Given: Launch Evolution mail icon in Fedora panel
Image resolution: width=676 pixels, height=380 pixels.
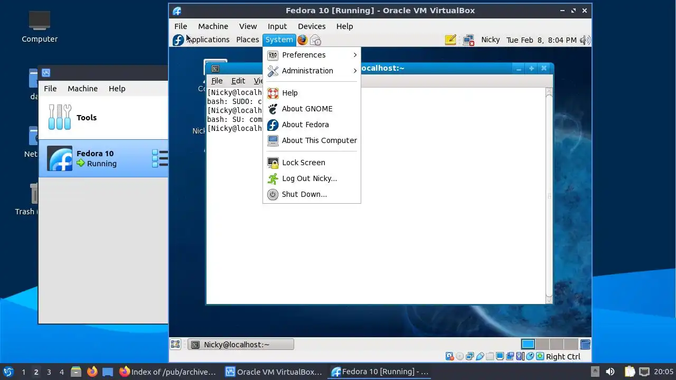Looking at the screenshot, I should tap(315, 40).
